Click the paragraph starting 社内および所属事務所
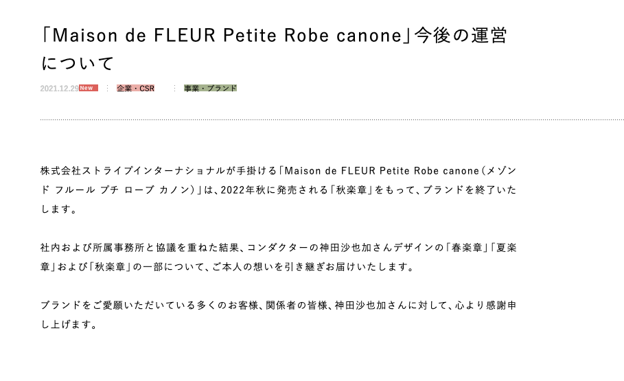This screenshot has height=381, width=624. coord(278,257)
